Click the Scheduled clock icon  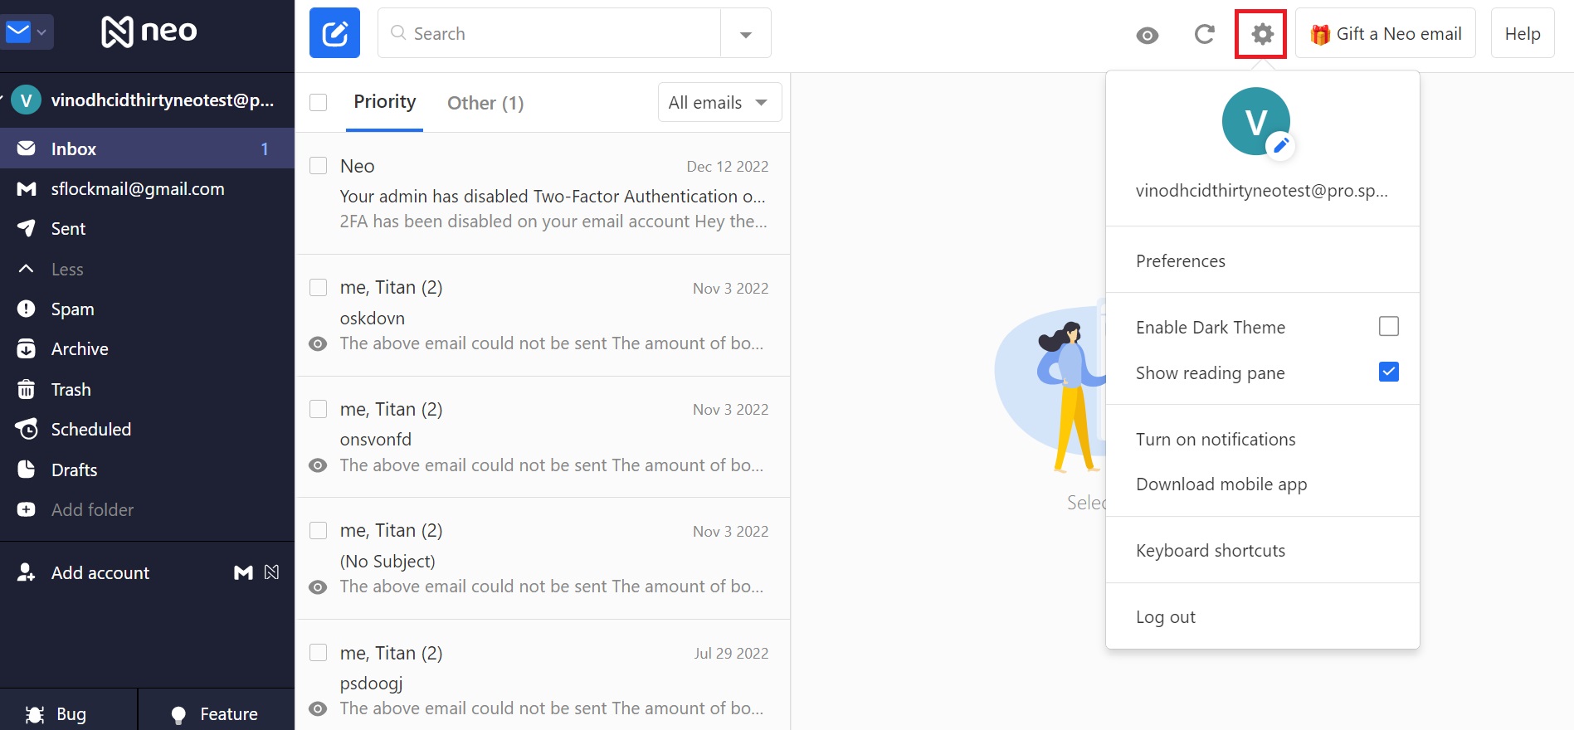click(27, 429)
